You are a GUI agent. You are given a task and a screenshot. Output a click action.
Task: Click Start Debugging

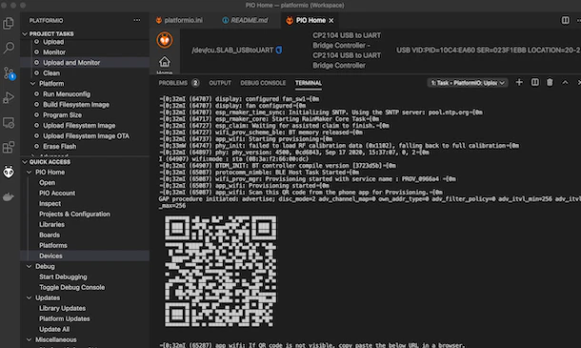pos(63,276)
